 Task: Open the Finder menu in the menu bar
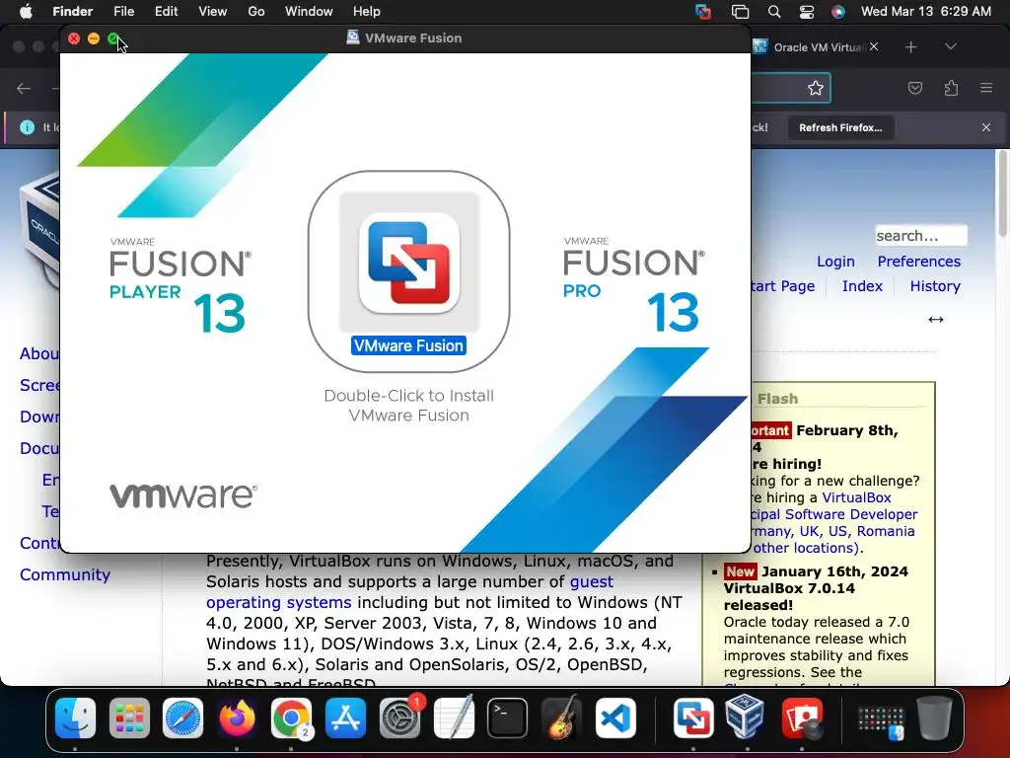coord(72,11)
